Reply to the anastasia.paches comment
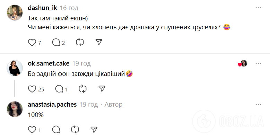The image size is (270, 138). [56, 130]
